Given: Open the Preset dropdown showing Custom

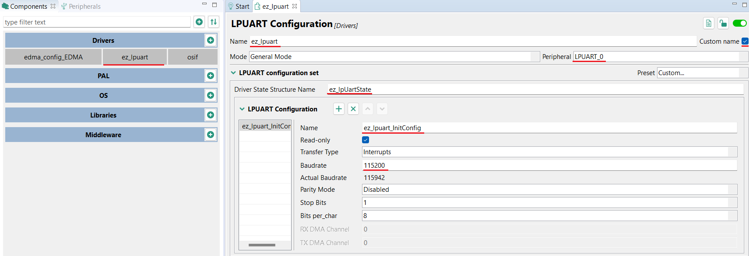Looking at the screenshot, I should click(x=703, y=73).
